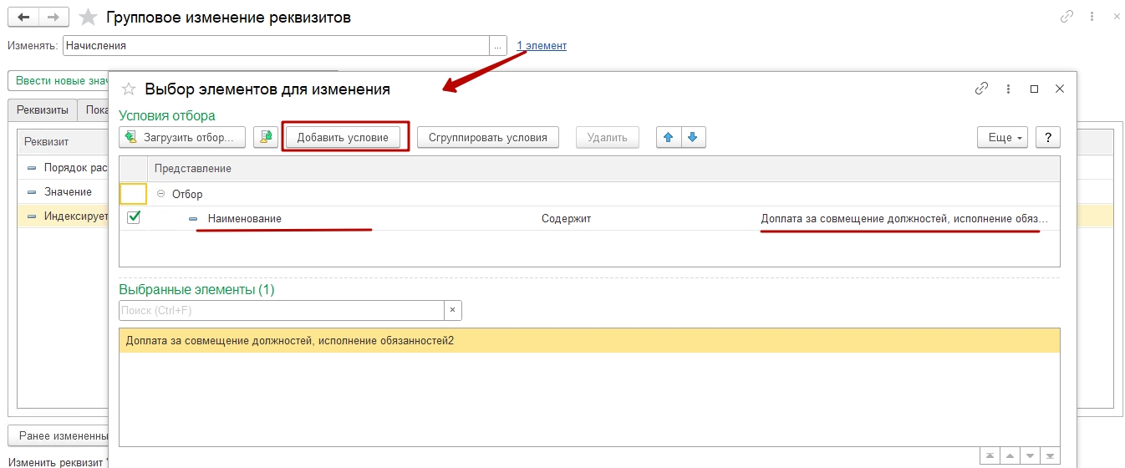Open the 1 элемент link
This screenshot has height=468, width=1125.
[542, 46]
